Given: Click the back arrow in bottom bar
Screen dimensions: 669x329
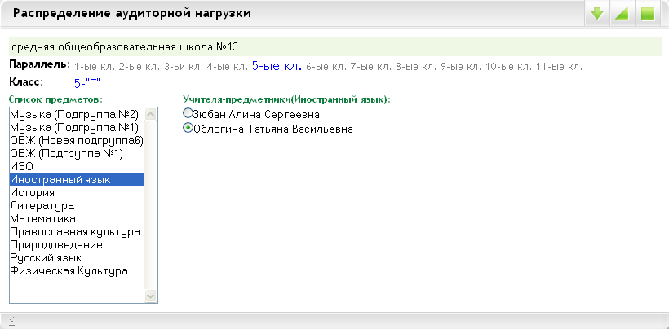Looking at the screenshot, I should pos(11,320).
